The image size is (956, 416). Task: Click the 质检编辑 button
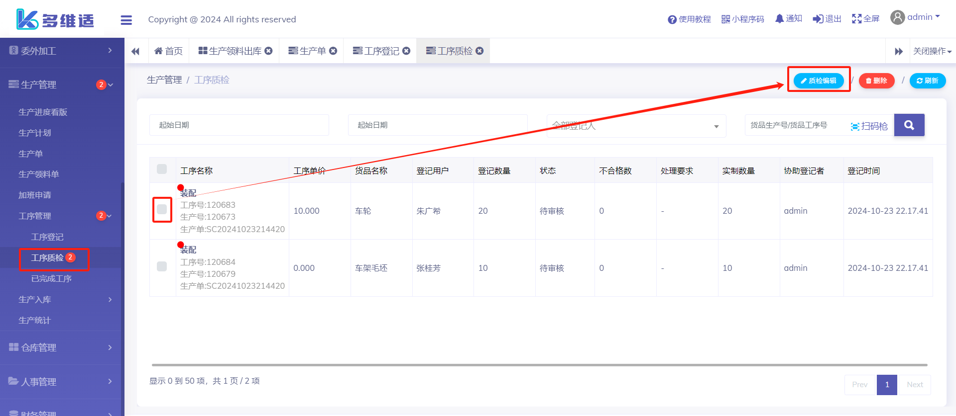point(818,81)
